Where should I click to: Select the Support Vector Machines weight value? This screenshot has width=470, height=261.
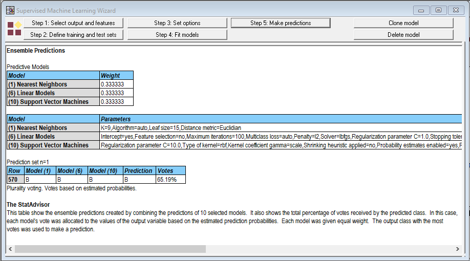(116, 102)
